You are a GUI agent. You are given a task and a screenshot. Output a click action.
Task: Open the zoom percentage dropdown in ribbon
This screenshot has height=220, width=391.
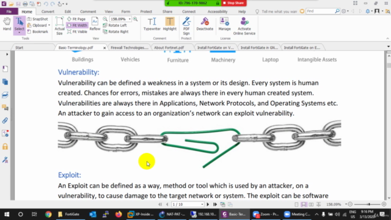click(x=130, y=19)
